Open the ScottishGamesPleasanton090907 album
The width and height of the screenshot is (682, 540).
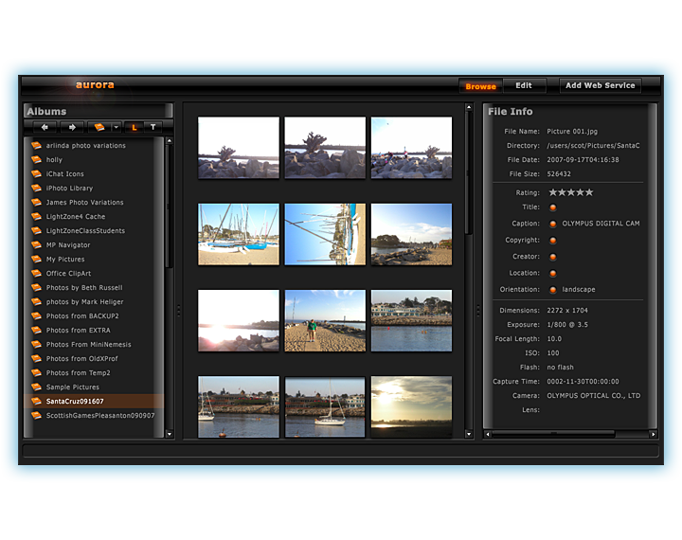99,416
